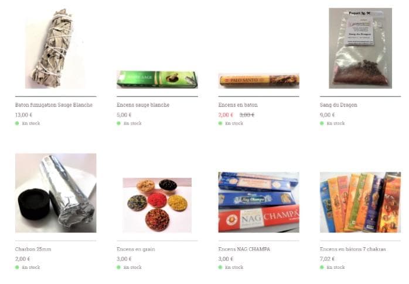Click the Encens NAG CHAMPA title
Image resolution: width=409 pixels, height=284 pixels.
[x=244, y=249]
